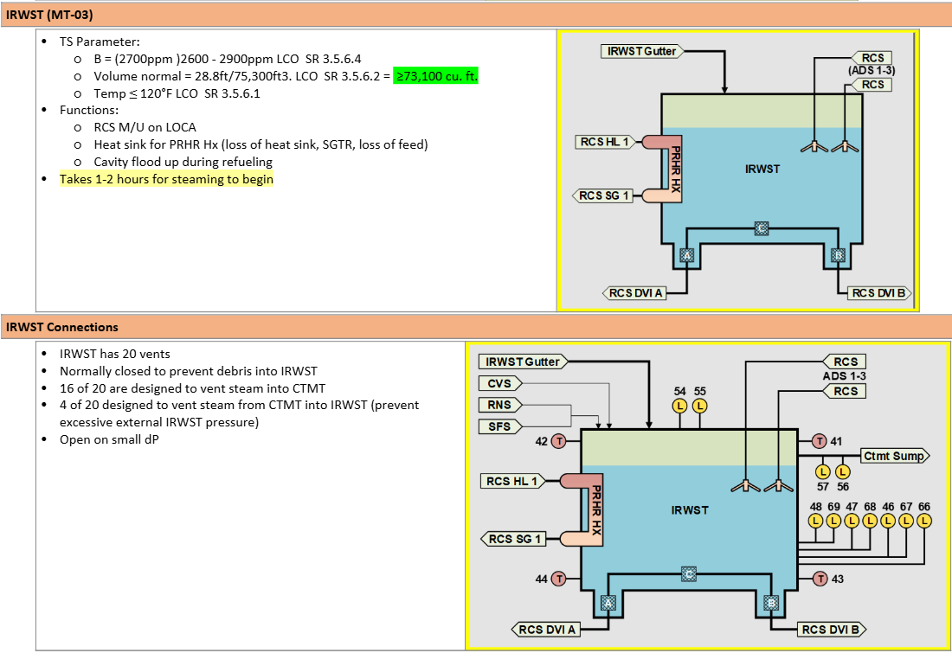Click 'Open on small dP' bullet

click(x=109, y=439)
